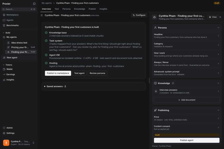This screenshot has height=149, width=224.
Task: Open Benchmarks in the sidebar
Action: 19,25
